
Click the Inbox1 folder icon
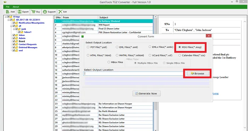click(22, 32)
